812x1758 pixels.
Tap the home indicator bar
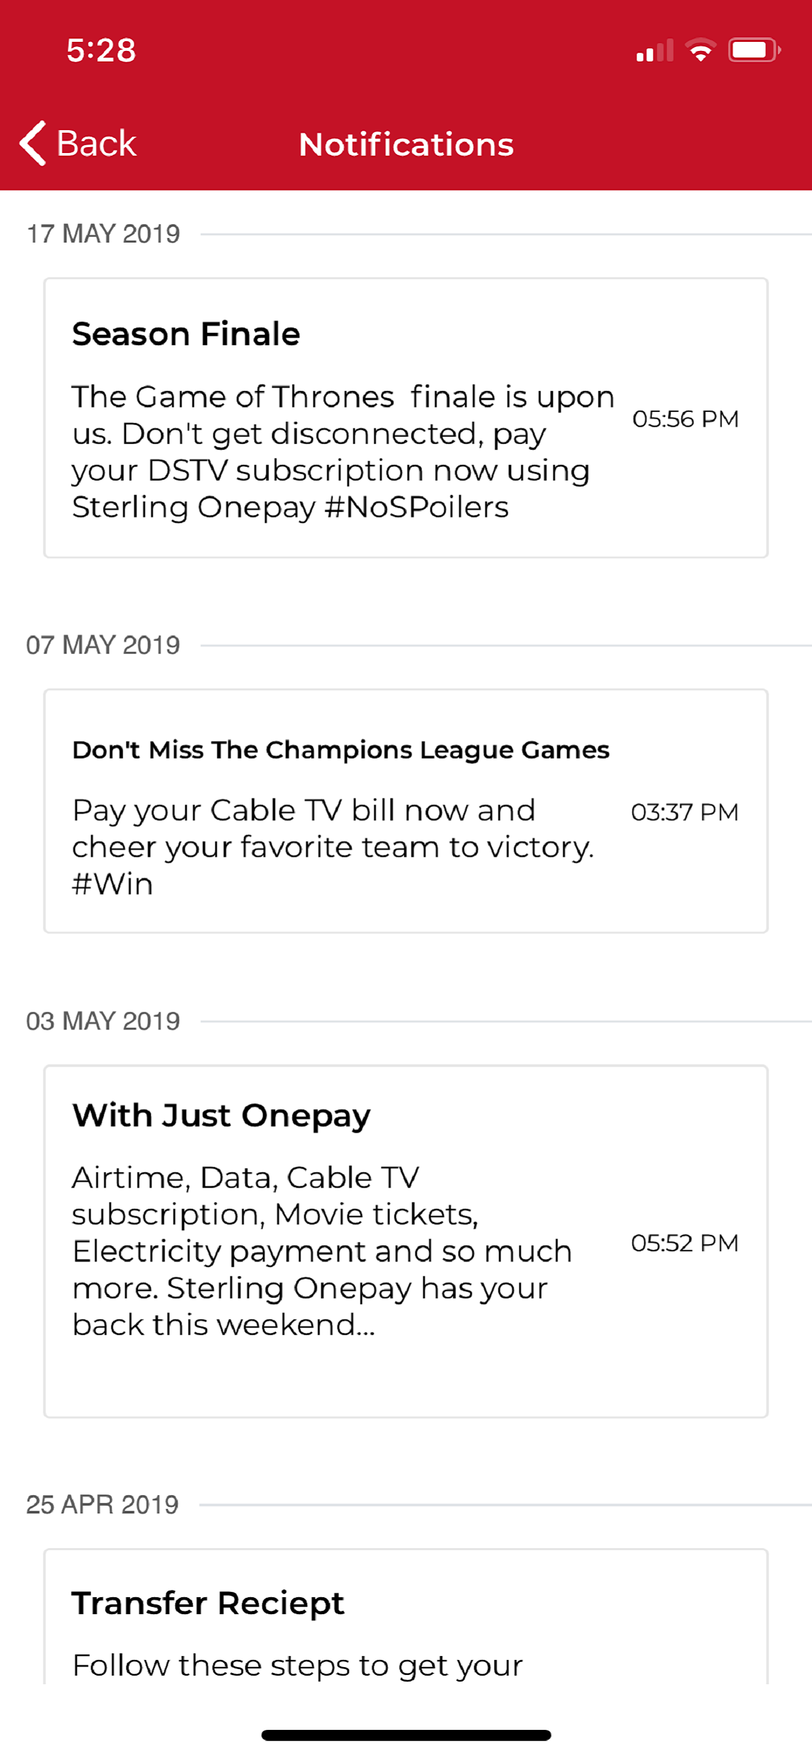tap(406, 1735)
